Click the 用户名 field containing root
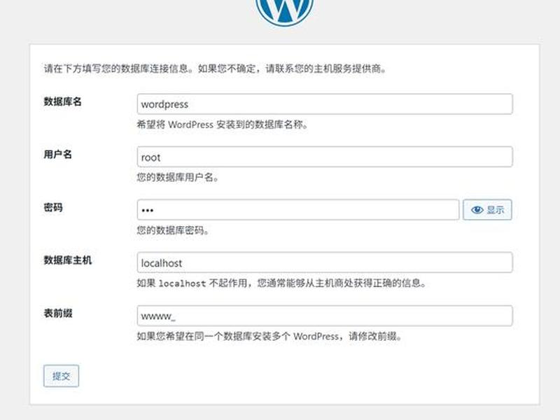 pos(325,157)
